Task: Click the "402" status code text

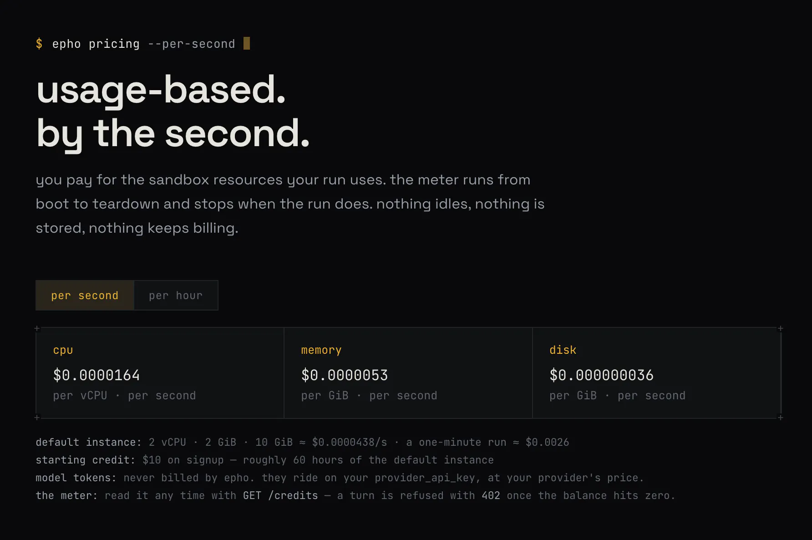Action: 491,496
